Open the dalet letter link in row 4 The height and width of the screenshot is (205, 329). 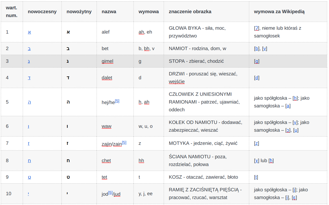[x=29, y=78]
